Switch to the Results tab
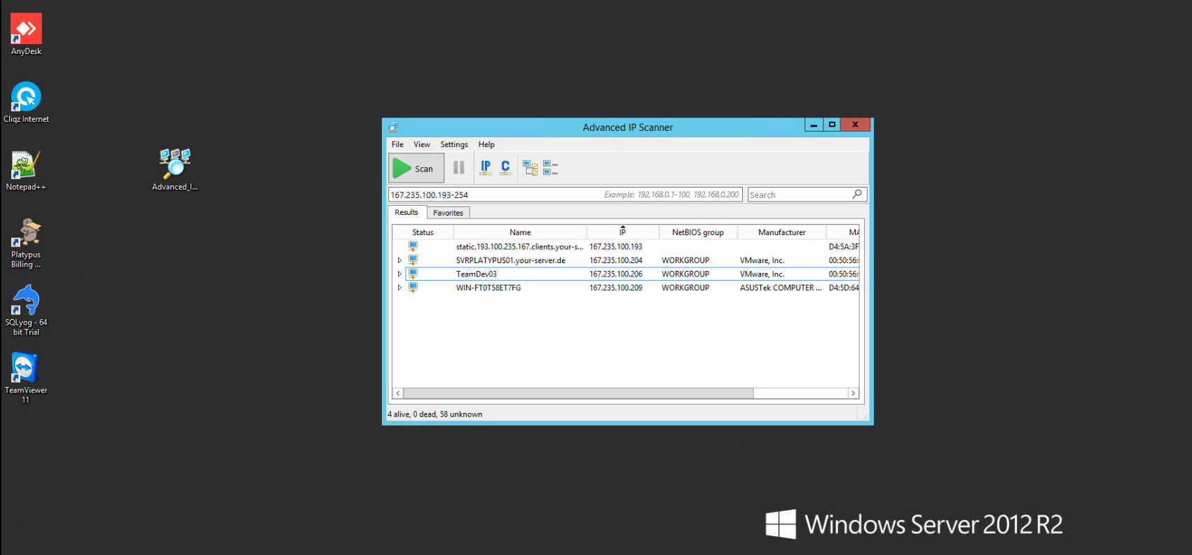The image size is (1192, 555). 406,212
